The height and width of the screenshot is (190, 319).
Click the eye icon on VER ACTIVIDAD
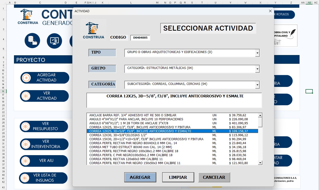point(26,96)
